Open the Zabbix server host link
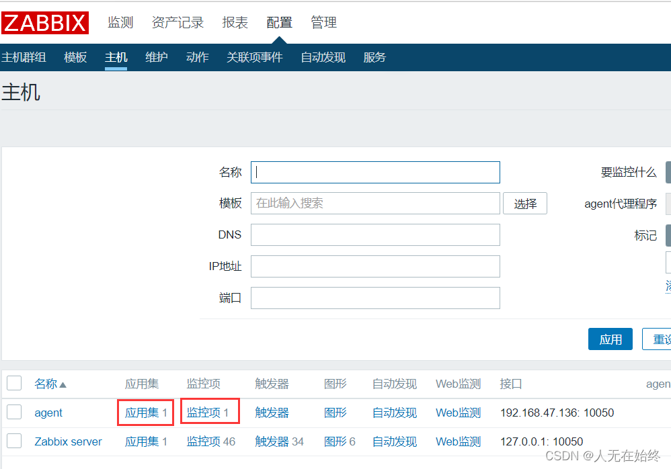 [x=68, y=441]
